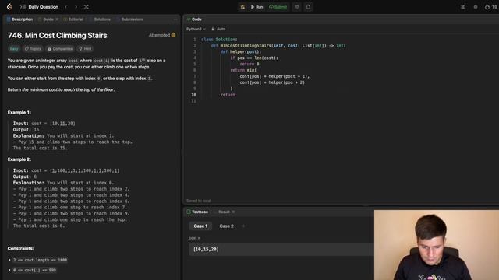Open the Editorial tab
499x280 pixels.
73,19
